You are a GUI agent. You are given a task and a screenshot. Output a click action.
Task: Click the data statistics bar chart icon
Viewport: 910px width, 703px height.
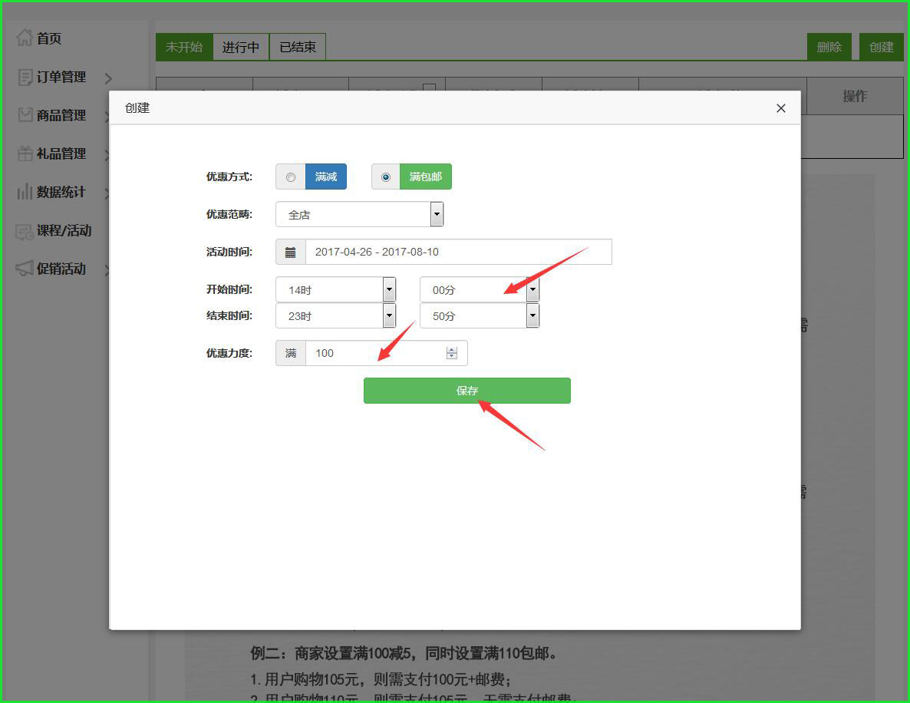[x=25, y=192]
